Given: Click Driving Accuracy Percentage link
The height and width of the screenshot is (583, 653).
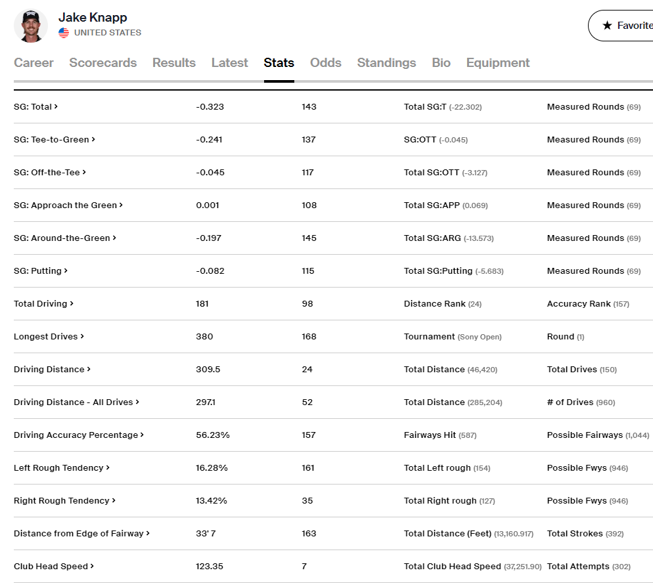Looking at the screenshot, I should [79, 435].
